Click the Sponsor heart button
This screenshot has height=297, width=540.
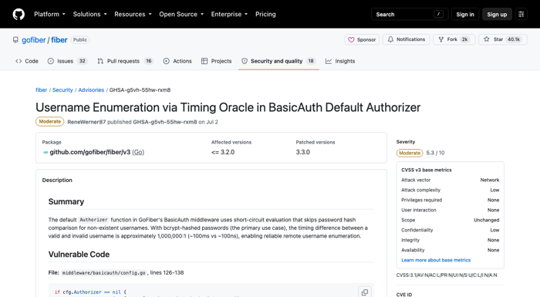(x=362, y=39)
